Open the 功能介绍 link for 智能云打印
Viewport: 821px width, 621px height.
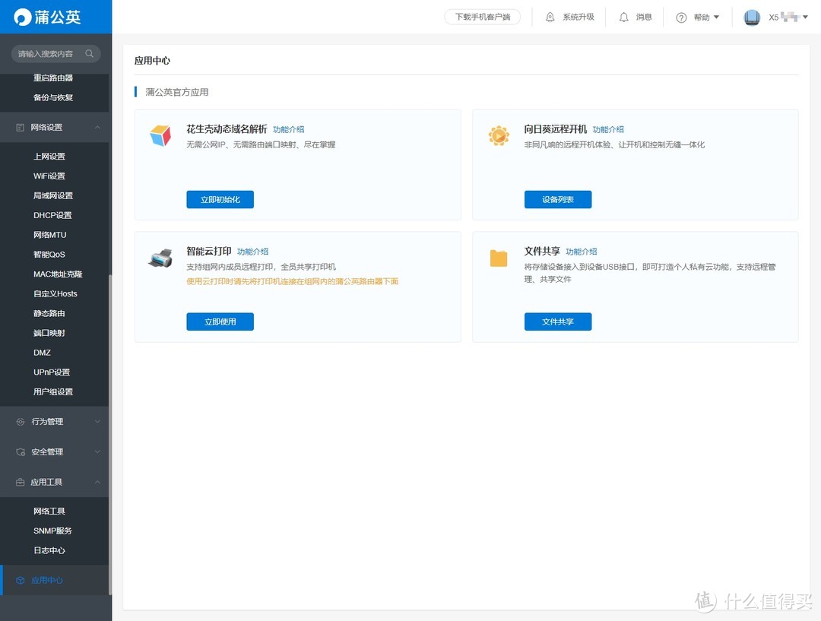pos(252,251)
